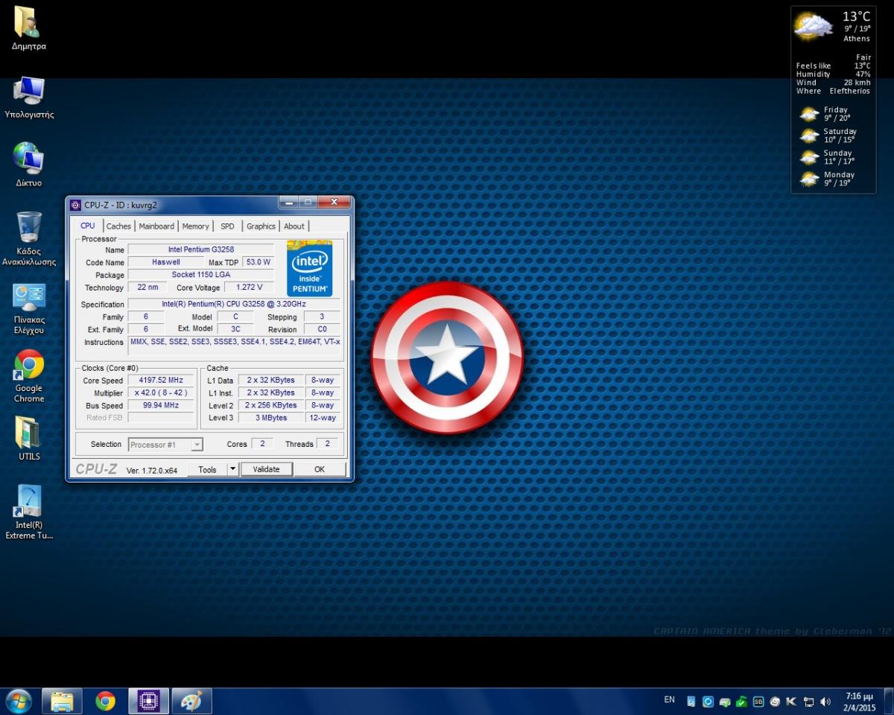Click Saturday's forecast icon in weather gadget
This screenshot has width=894, height=715.
pyautogui.click(x=810, y=136)
